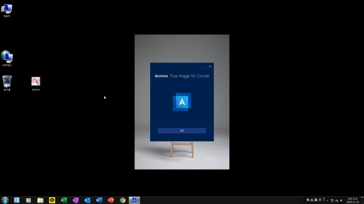Launch Excel from the taskbar

pyautogui.click(x=64, y=200)
